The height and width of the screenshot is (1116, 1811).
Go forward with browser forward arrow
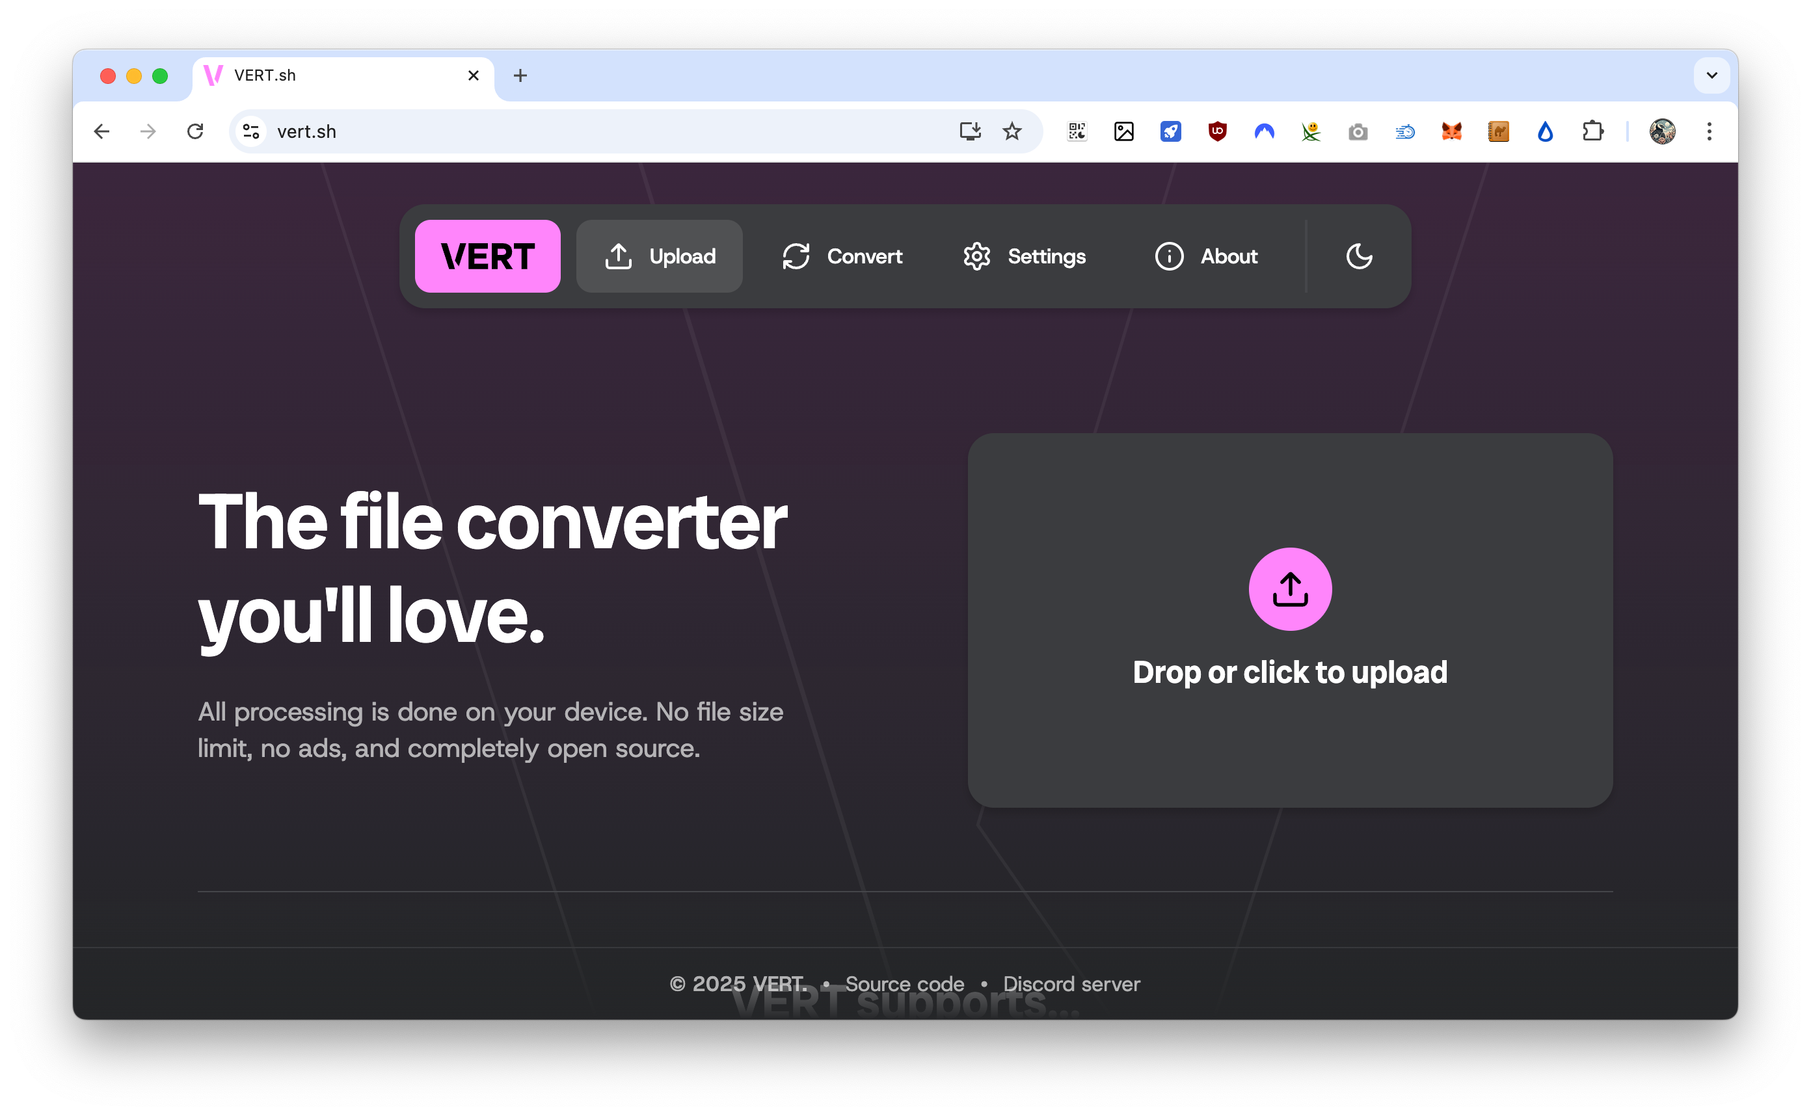[x=148, y=131]
